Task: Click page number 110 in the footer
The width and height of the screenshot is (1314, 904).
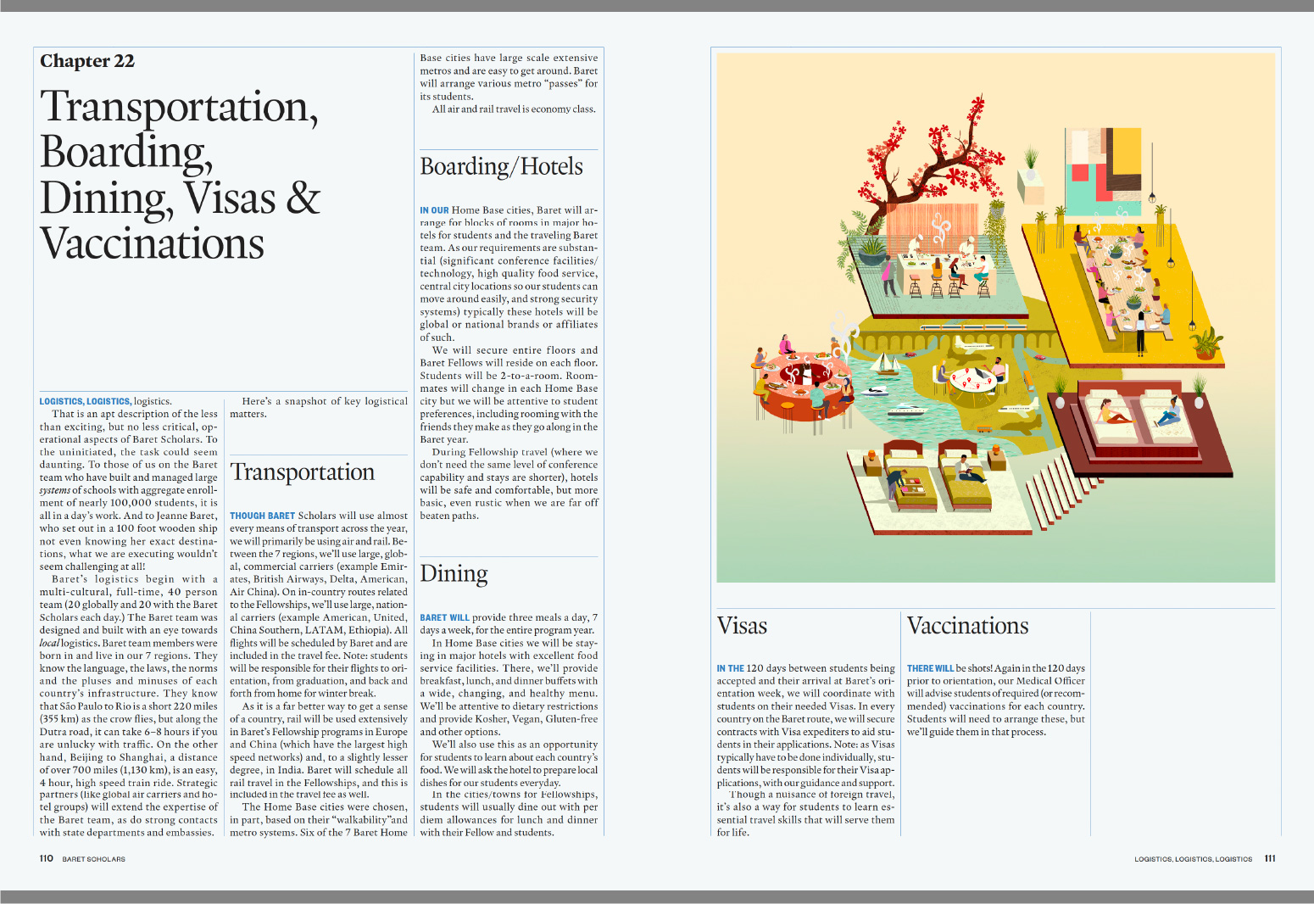Action: [47, 858]
